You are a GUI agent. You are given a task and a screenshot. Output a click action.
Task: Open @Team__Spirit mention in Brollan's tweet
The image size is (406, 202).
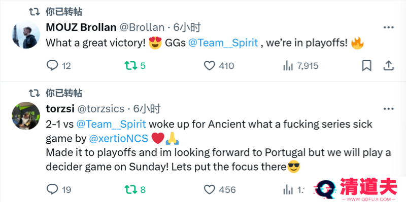(x=223, y=43)
